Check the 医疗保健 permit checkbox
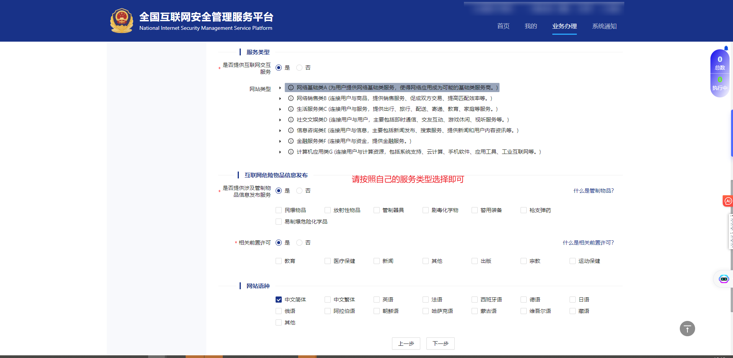This screenshot has width=733, height=358. [x=328, y=261]
